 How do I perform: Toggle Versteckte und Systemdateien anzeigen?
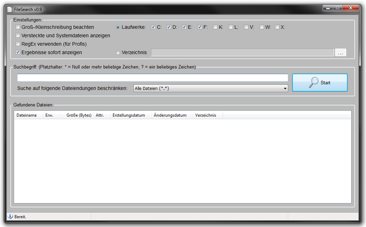point(18,35)
